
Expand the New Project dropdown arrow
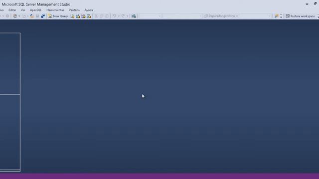[x=19, y=16]
